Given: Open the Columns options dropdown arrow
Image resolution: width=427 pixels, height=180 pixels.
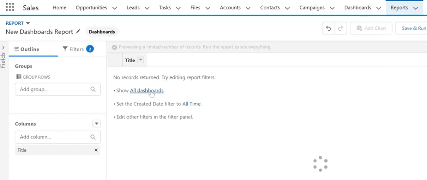Looking at the screenshot, I should click(x=97, y=124).
